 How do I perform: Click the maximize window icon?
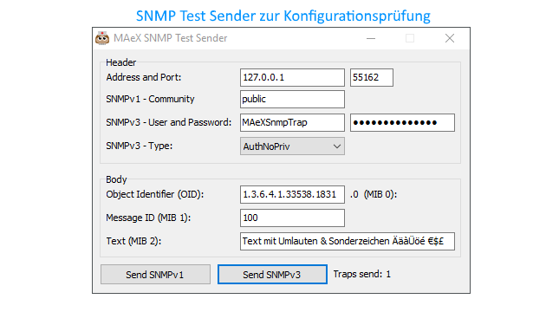pos(410,38)
